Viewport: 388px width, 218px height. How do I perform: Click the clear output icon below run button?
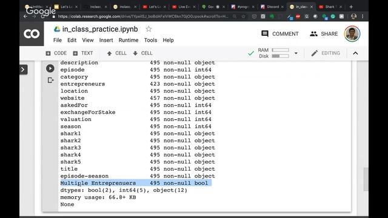[50, 81]
